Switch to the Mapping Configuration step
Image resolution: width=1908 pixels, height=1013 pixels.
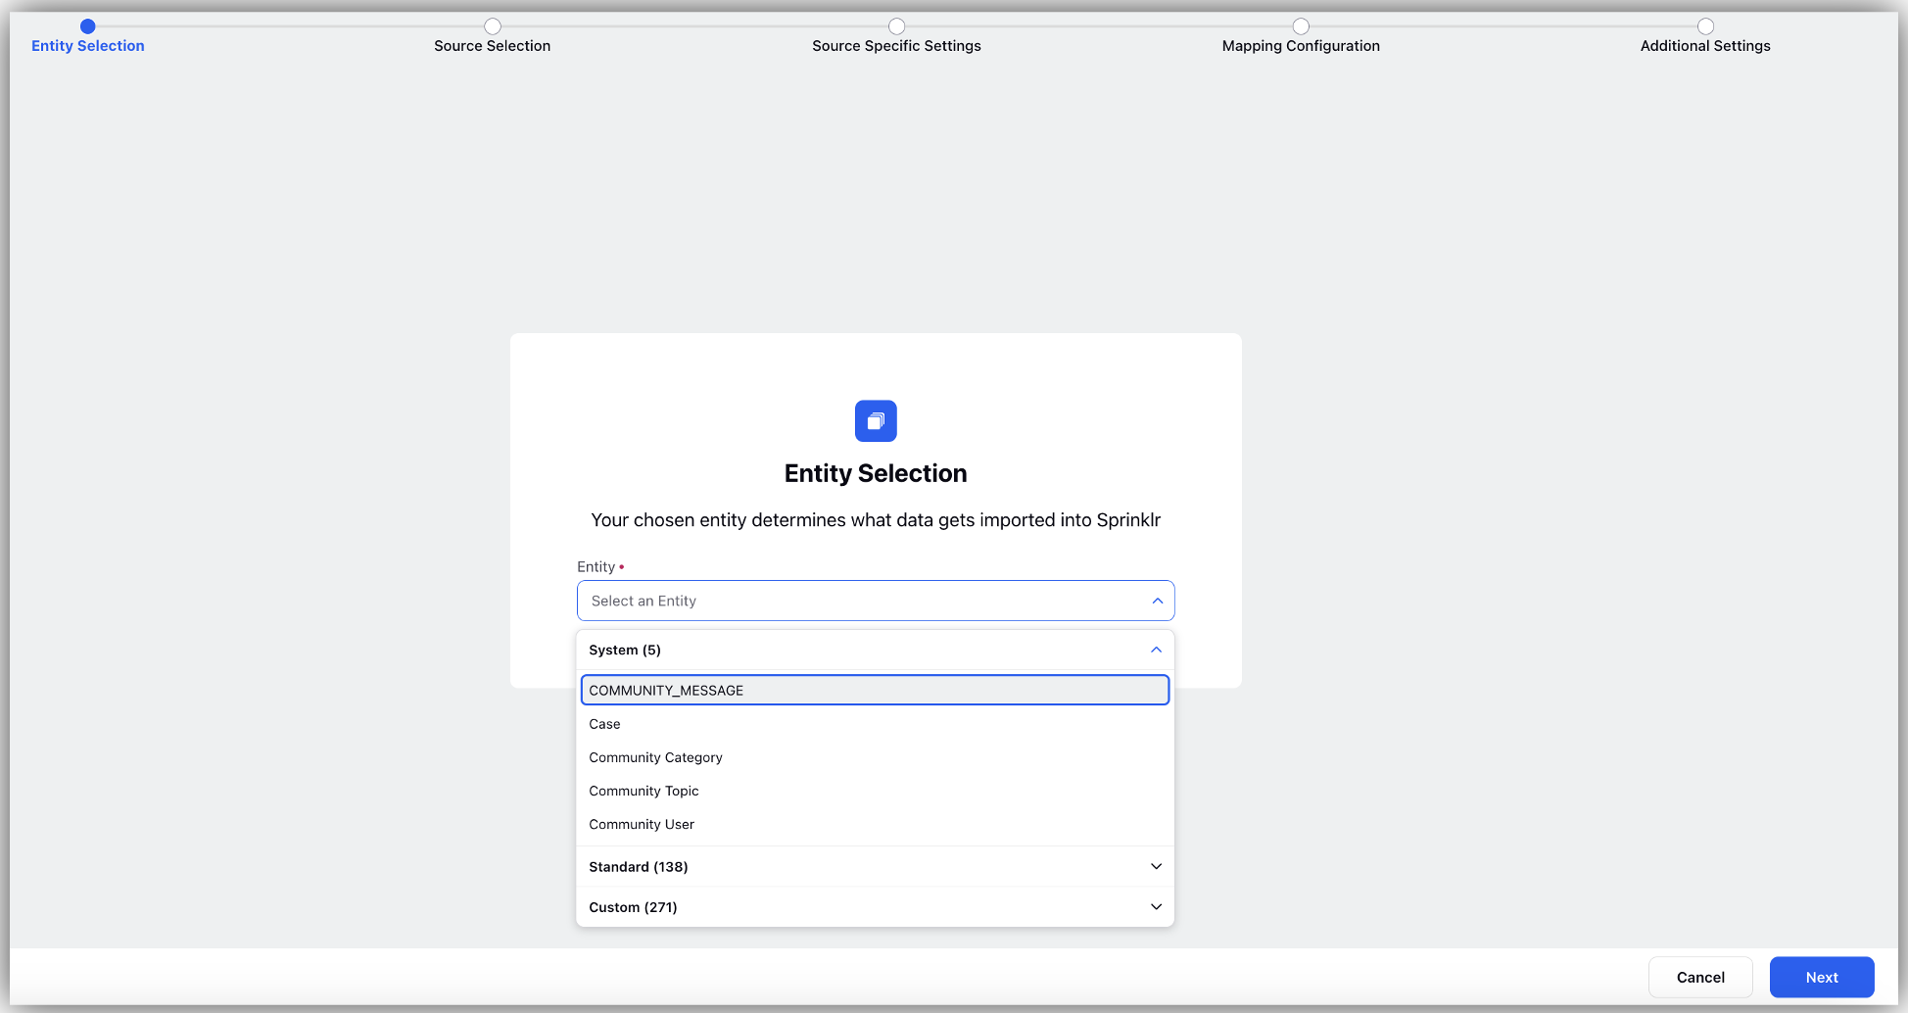tap(1301, 37)
